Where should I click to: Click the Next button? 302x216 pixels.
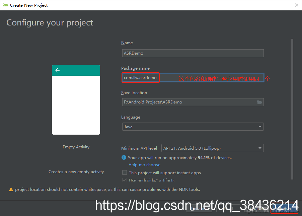tap(228, 209)
